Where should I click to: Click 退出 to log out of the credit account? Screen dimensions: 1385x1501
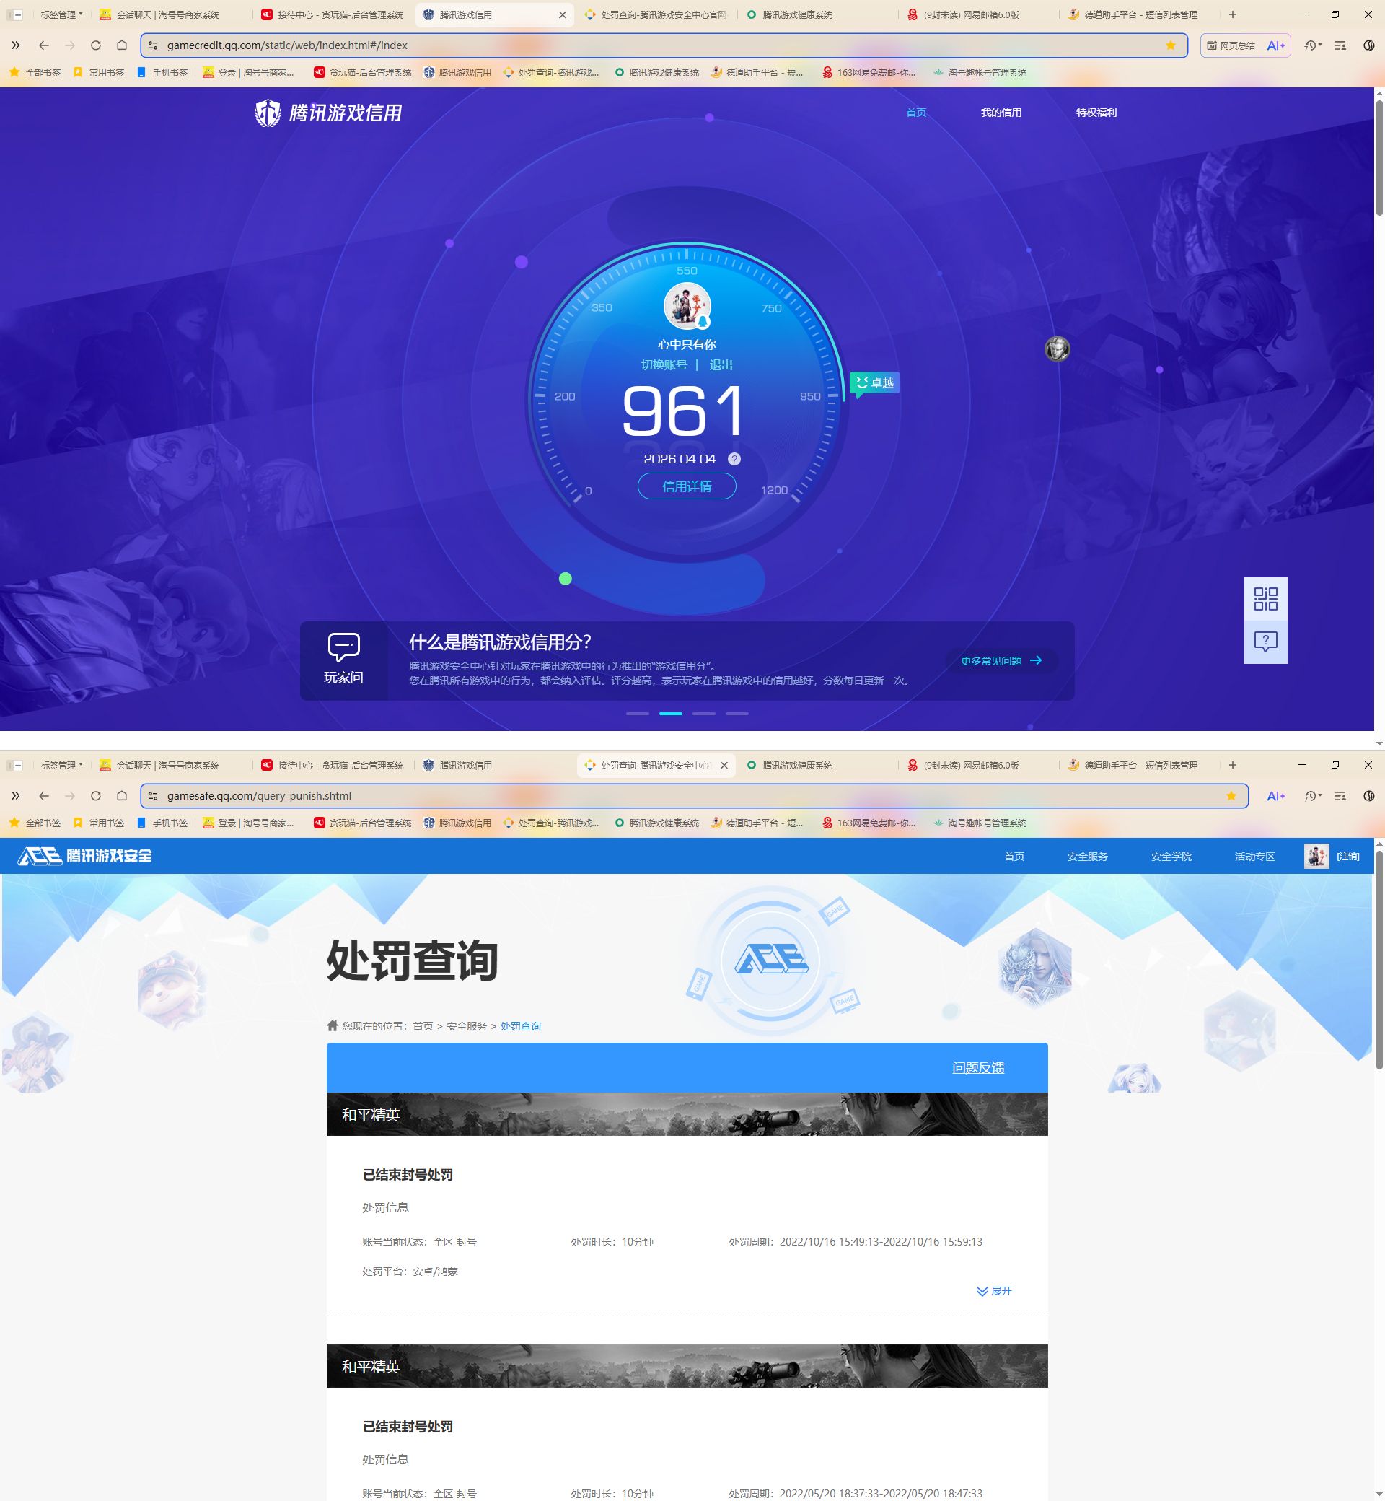724,365
